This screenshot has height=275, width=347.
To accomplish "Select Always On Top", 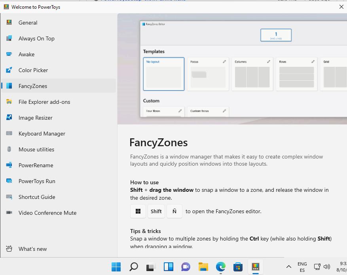I will coord(36,38).
